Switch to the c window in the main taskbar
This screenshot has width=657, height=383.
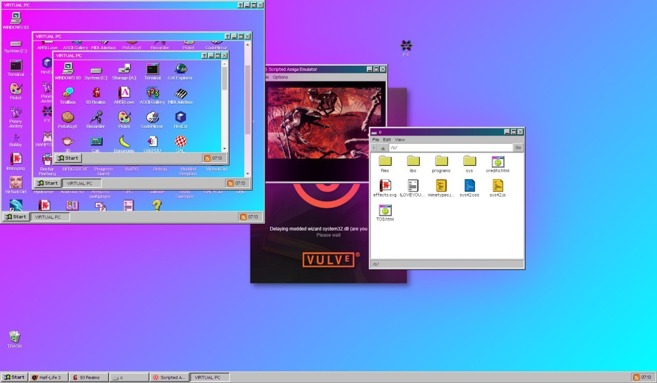tap(129, 377)
